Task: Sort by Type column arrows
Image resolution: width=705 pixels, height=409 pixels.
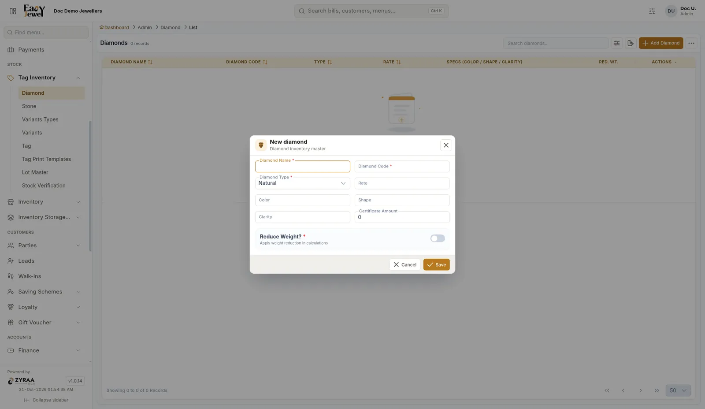Action: (330, 62)
